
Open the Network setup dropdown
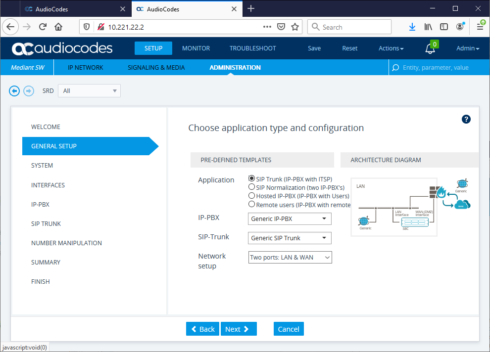click(290, 258)
